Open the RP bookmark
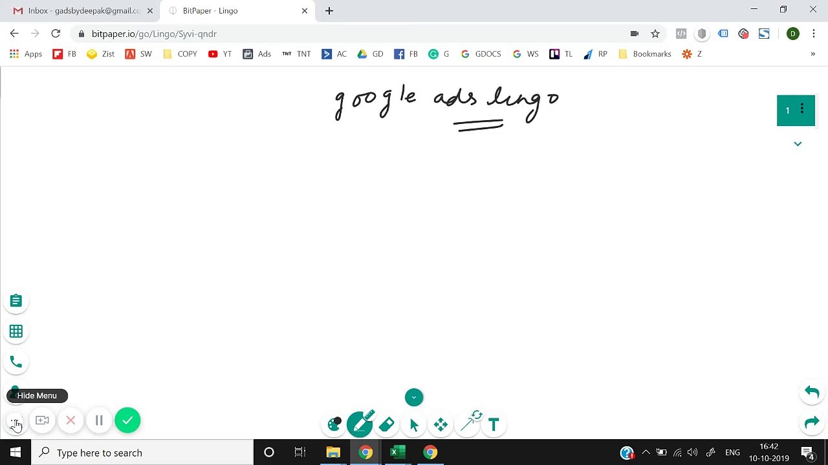The height and width of the screenshot is (465, 828). coord(595,54)
